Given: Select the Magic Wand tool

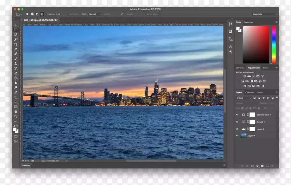Looking at the screenshot, I should (16, 39).
